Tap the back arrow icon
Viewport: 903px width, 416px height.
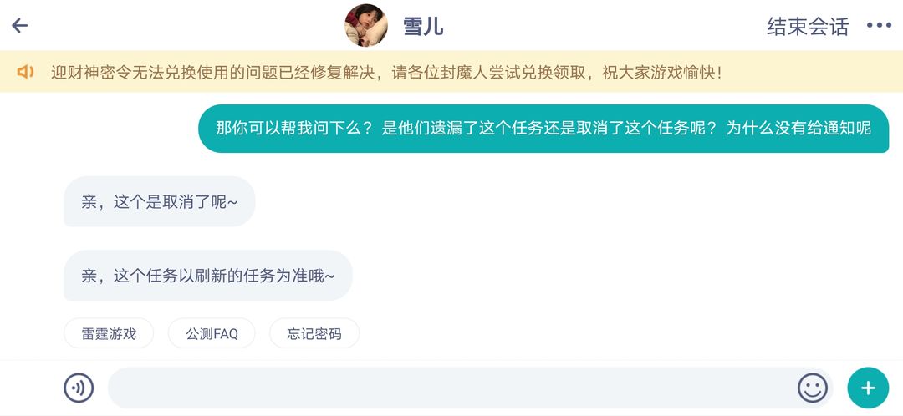[x=20, y=25]
